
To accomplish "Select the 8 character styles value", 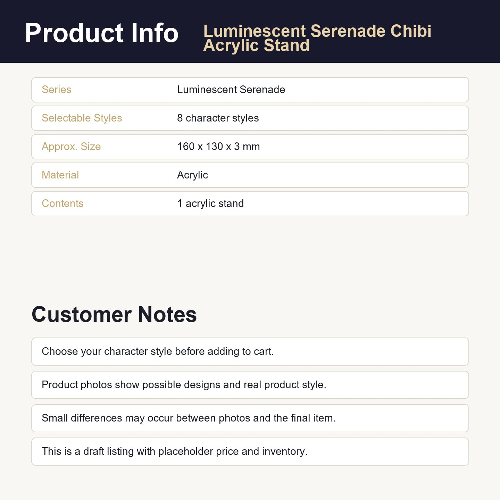I will [x=218, y=118].
